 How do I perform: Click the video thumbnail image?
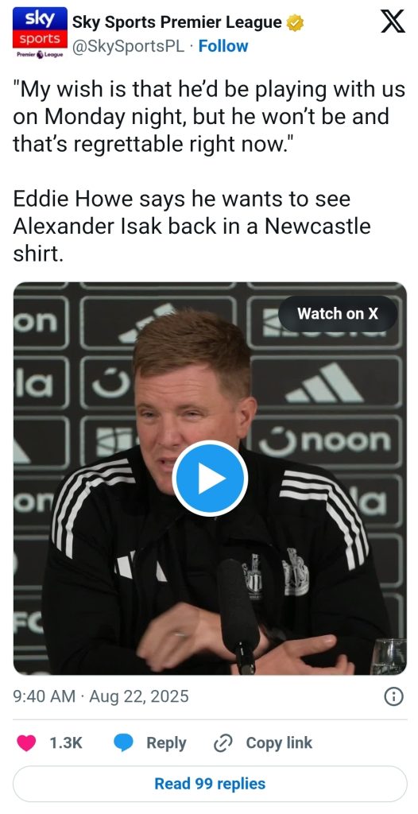210,479
